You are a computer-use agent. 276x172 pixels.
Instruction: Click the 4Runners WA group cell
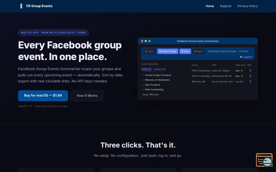(x=199, y=82)
